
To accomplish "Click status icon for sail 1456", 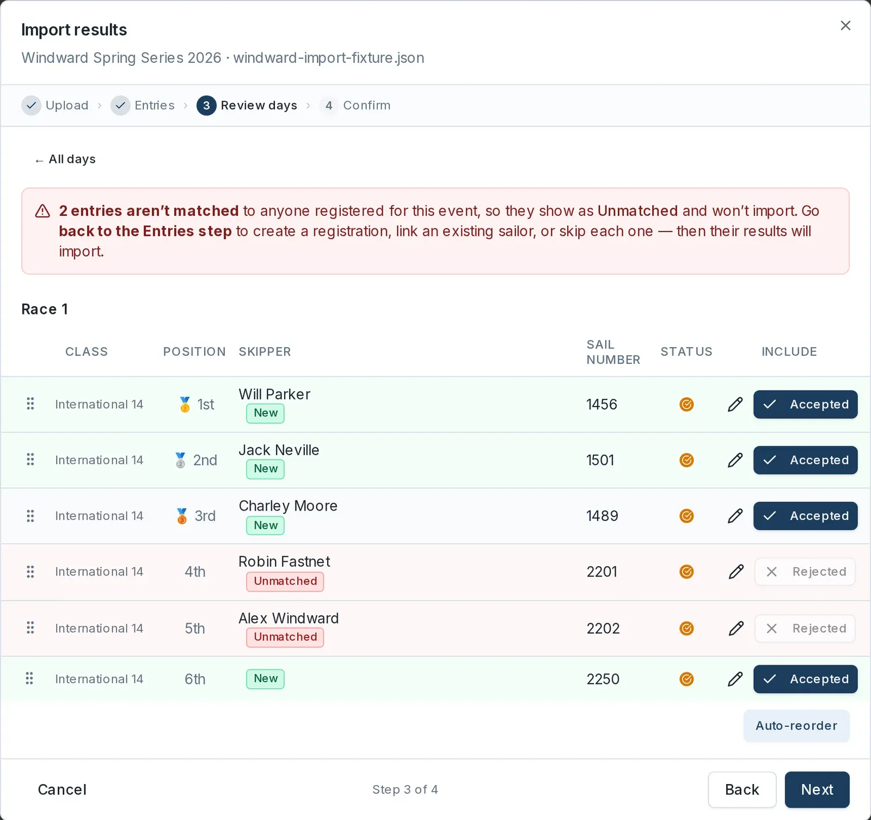I will point(686,404).
